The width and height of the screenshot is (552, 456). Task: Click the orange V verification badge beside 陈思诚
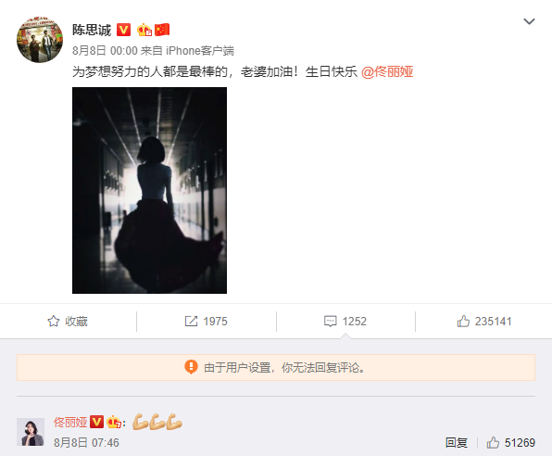point(123,30)
